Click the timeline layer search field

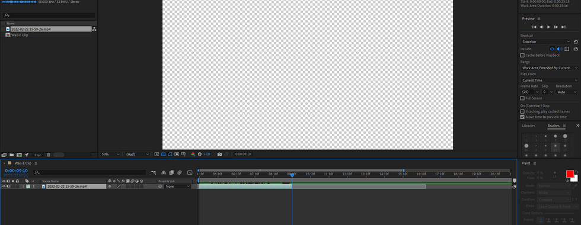(90, 172)
